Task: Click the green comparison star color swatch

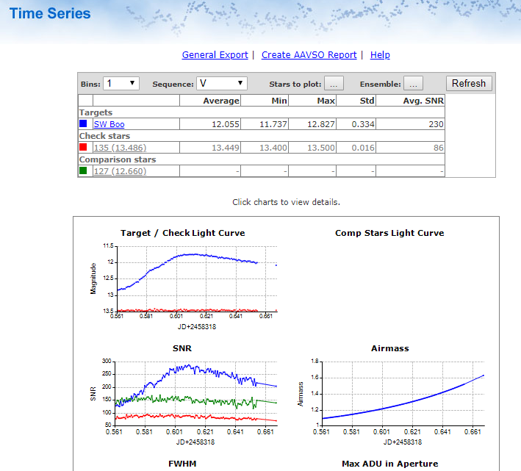Action: [x=84, y=171]
